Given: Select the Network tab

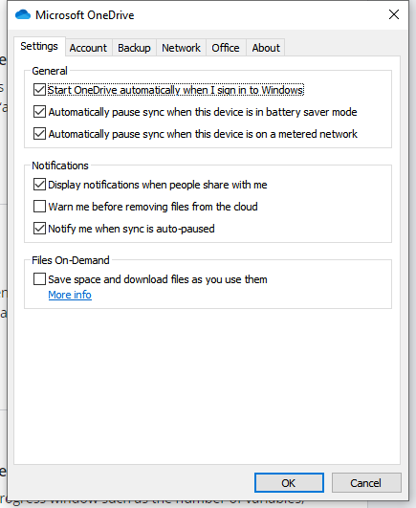Looking at the screenshot, I should (x=181, y=48).
